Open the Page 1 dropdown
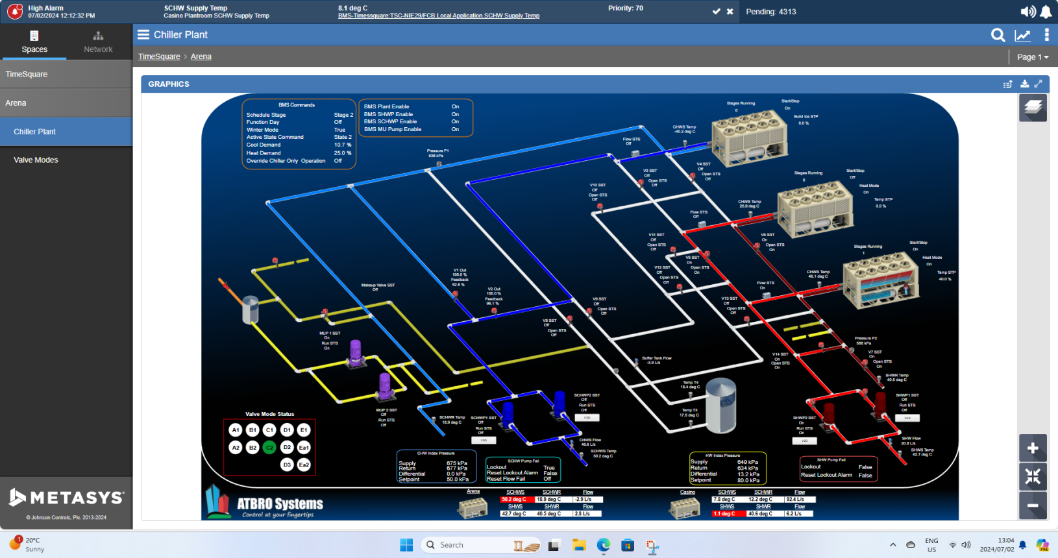 pos(1033,57)
